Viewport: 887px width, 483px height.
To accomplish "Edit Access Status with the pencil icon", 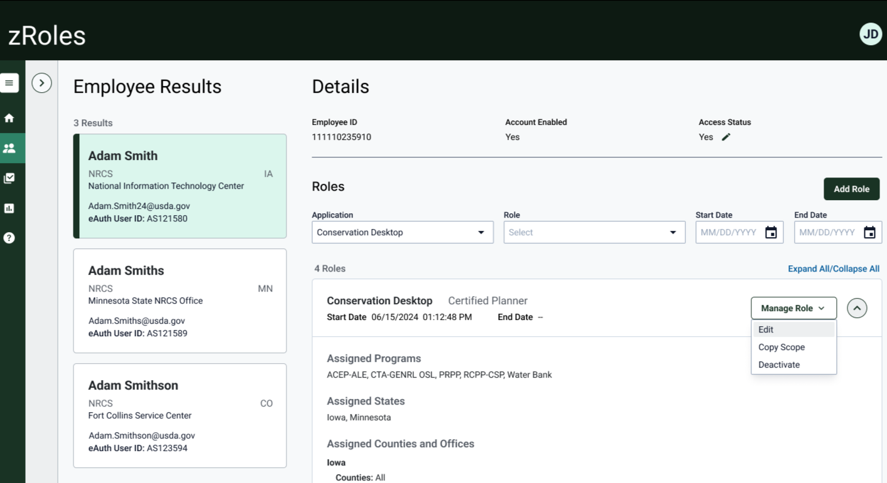I will pos(726,137).
